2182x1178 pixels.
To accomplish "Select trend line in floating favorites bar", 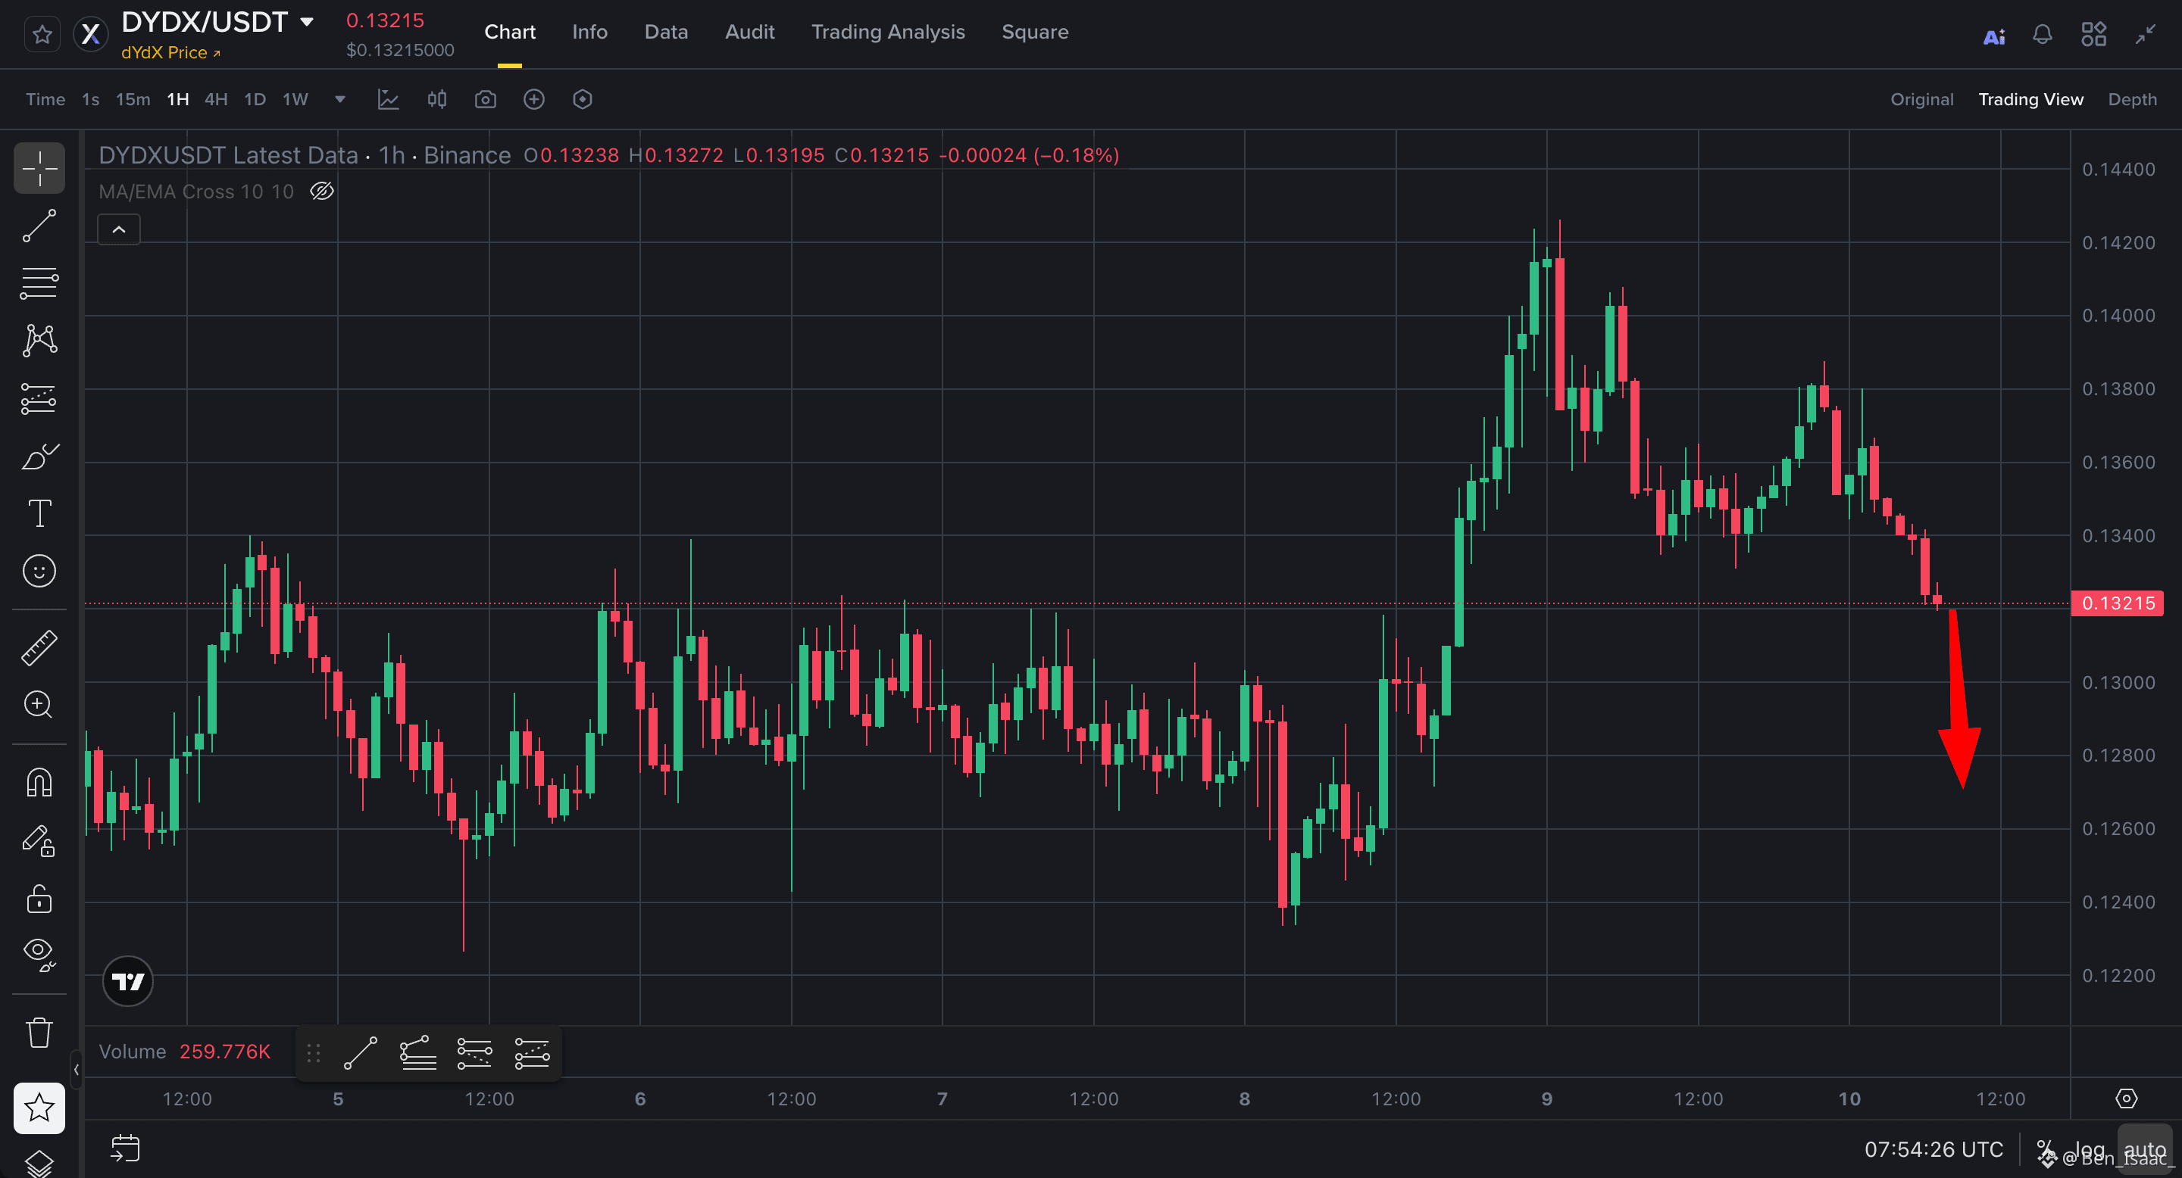I will click(360, 1053).
